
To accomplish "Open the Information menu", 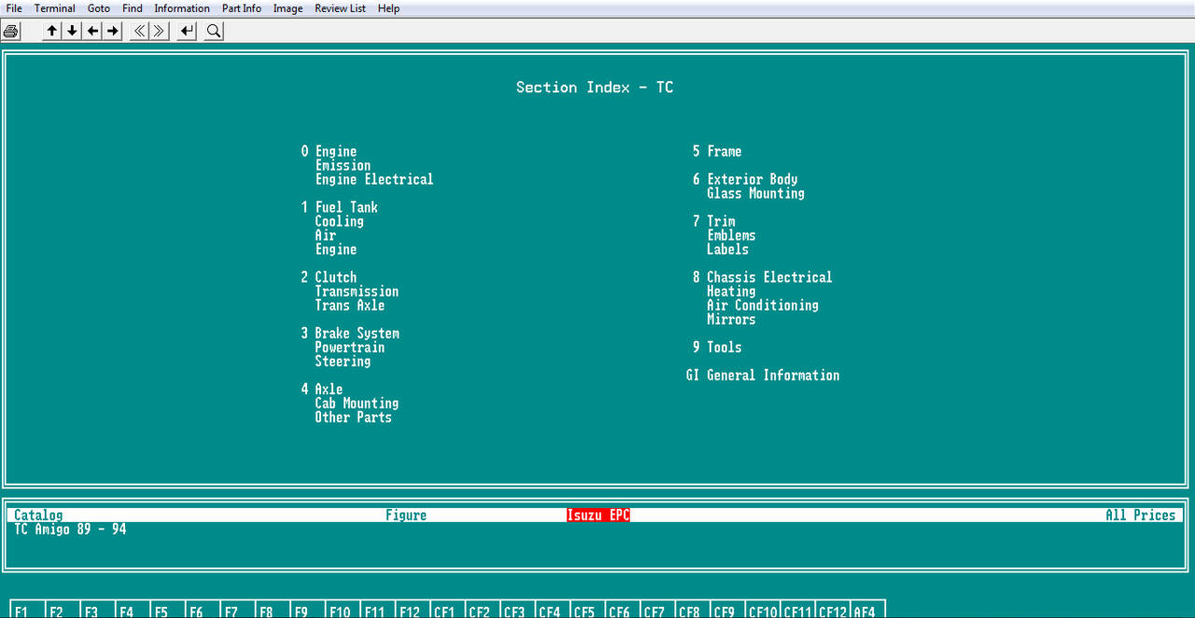I will coord(182,8).
